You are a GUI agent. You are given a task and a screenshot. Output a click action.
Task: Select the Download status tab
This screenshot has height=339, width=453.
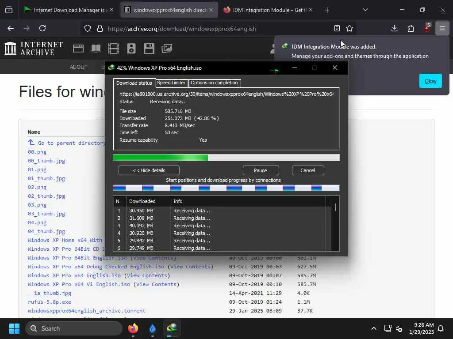[134, 83]
